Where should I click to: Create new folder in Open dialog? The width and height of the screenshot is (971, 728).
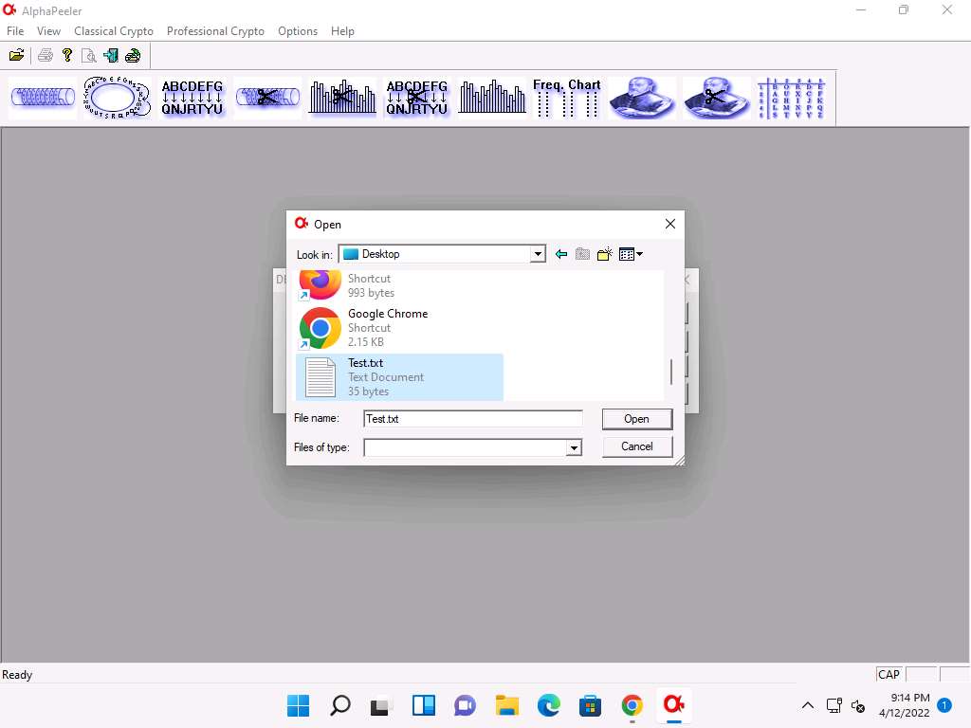pos(604,254)
